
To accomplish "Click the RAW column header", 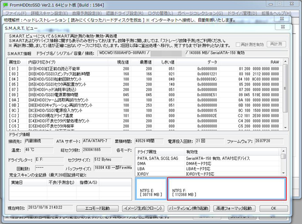I will pyautogui.click(x=250, y=62).
